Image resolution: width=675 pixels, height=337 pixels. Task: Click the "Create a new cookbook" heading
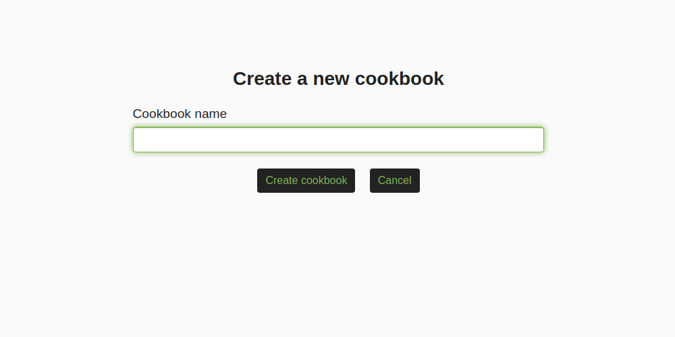click(338, 79)
